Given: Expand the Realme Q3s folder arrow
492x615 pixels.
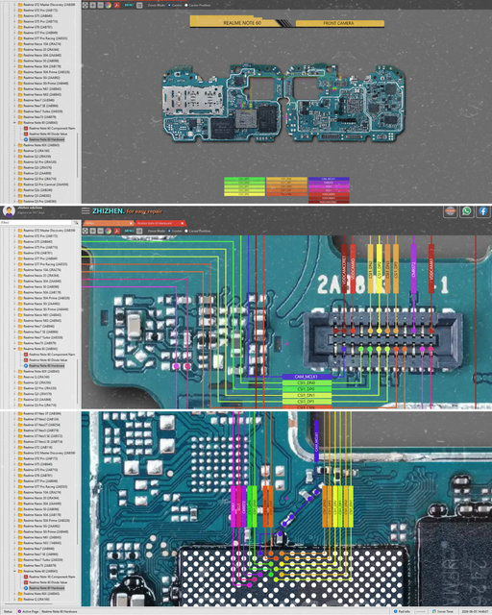Looking at the screenshot, I should click(15, 190).
